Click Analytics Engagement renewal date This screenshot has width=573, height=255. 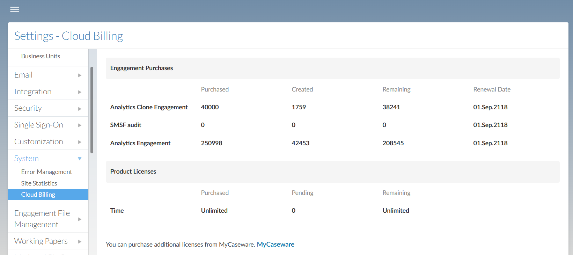click(491, 143)
